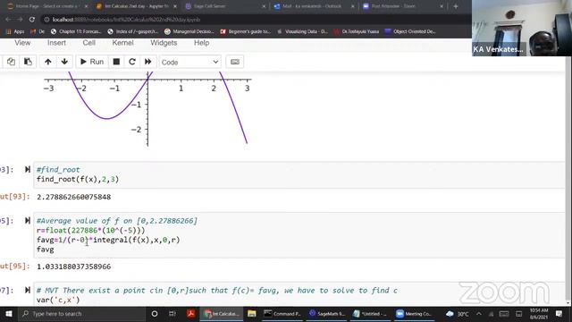
Task: Switch to Untitled Notepad on the taskbar
Action: click(370, 314)
